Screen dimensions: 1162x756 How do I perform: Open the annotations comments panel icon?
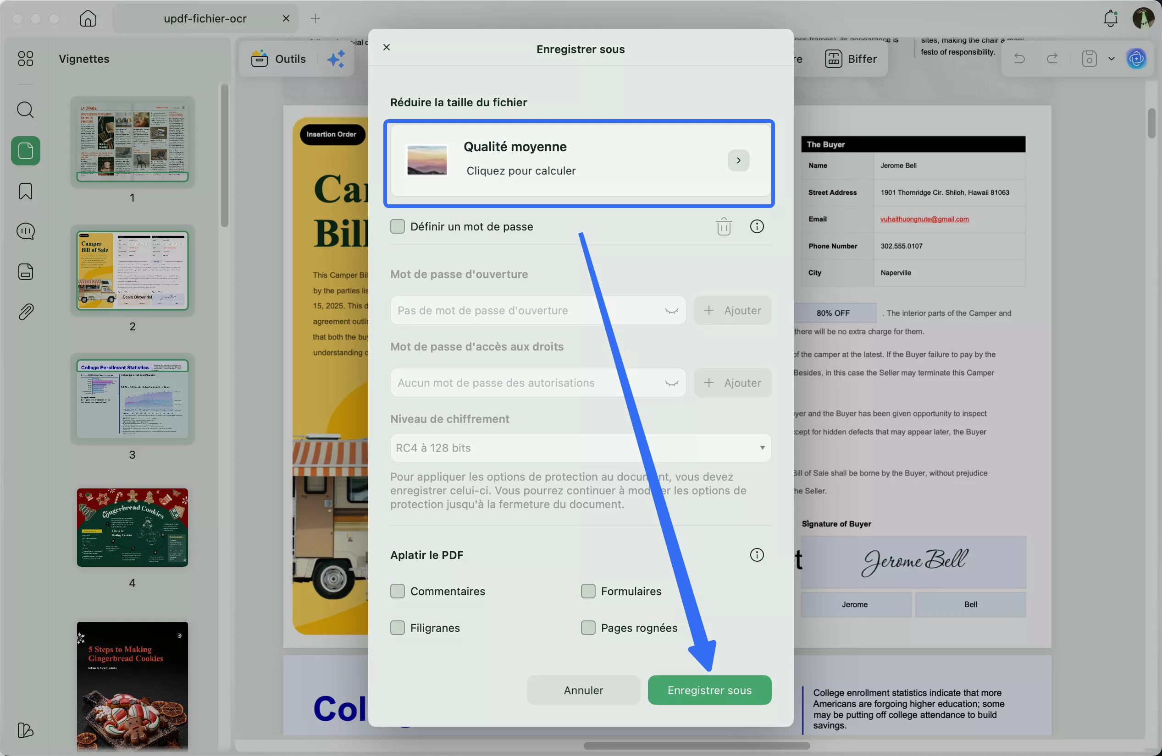(25, 231)
